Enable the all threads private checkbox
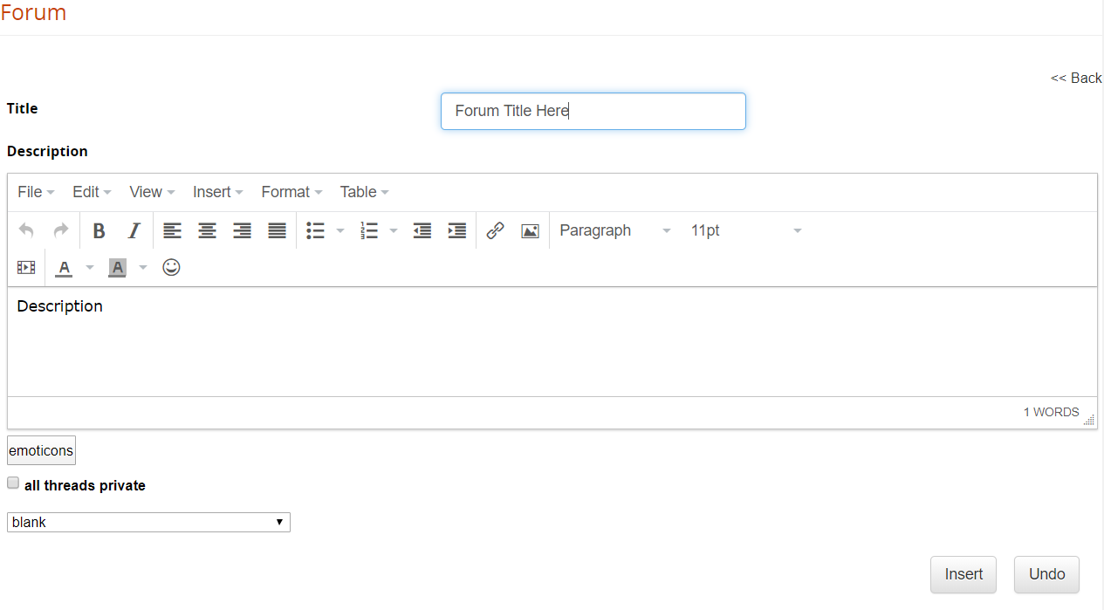 (x=13, y=483)
